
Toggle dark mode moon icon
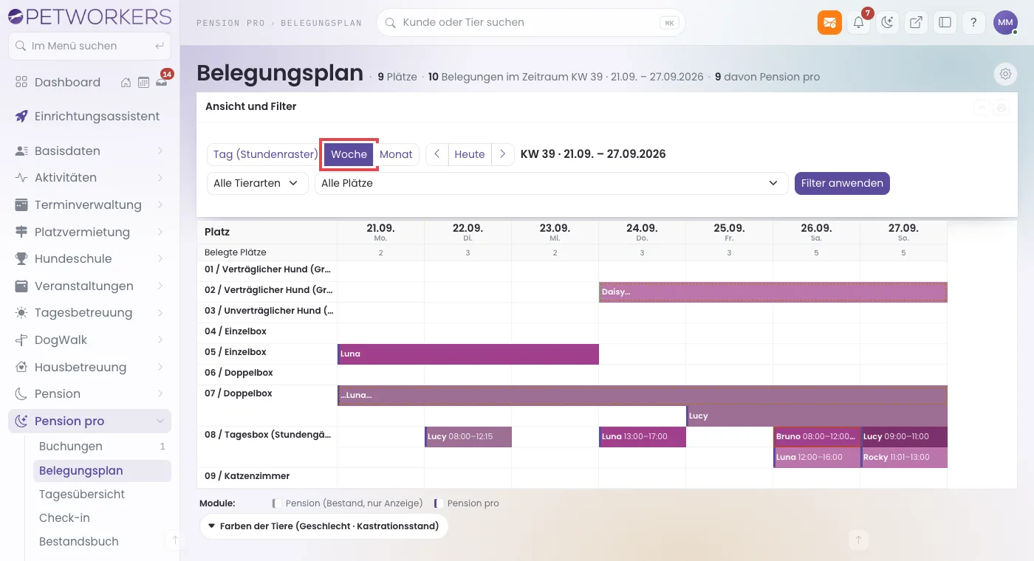coord(887,22)
